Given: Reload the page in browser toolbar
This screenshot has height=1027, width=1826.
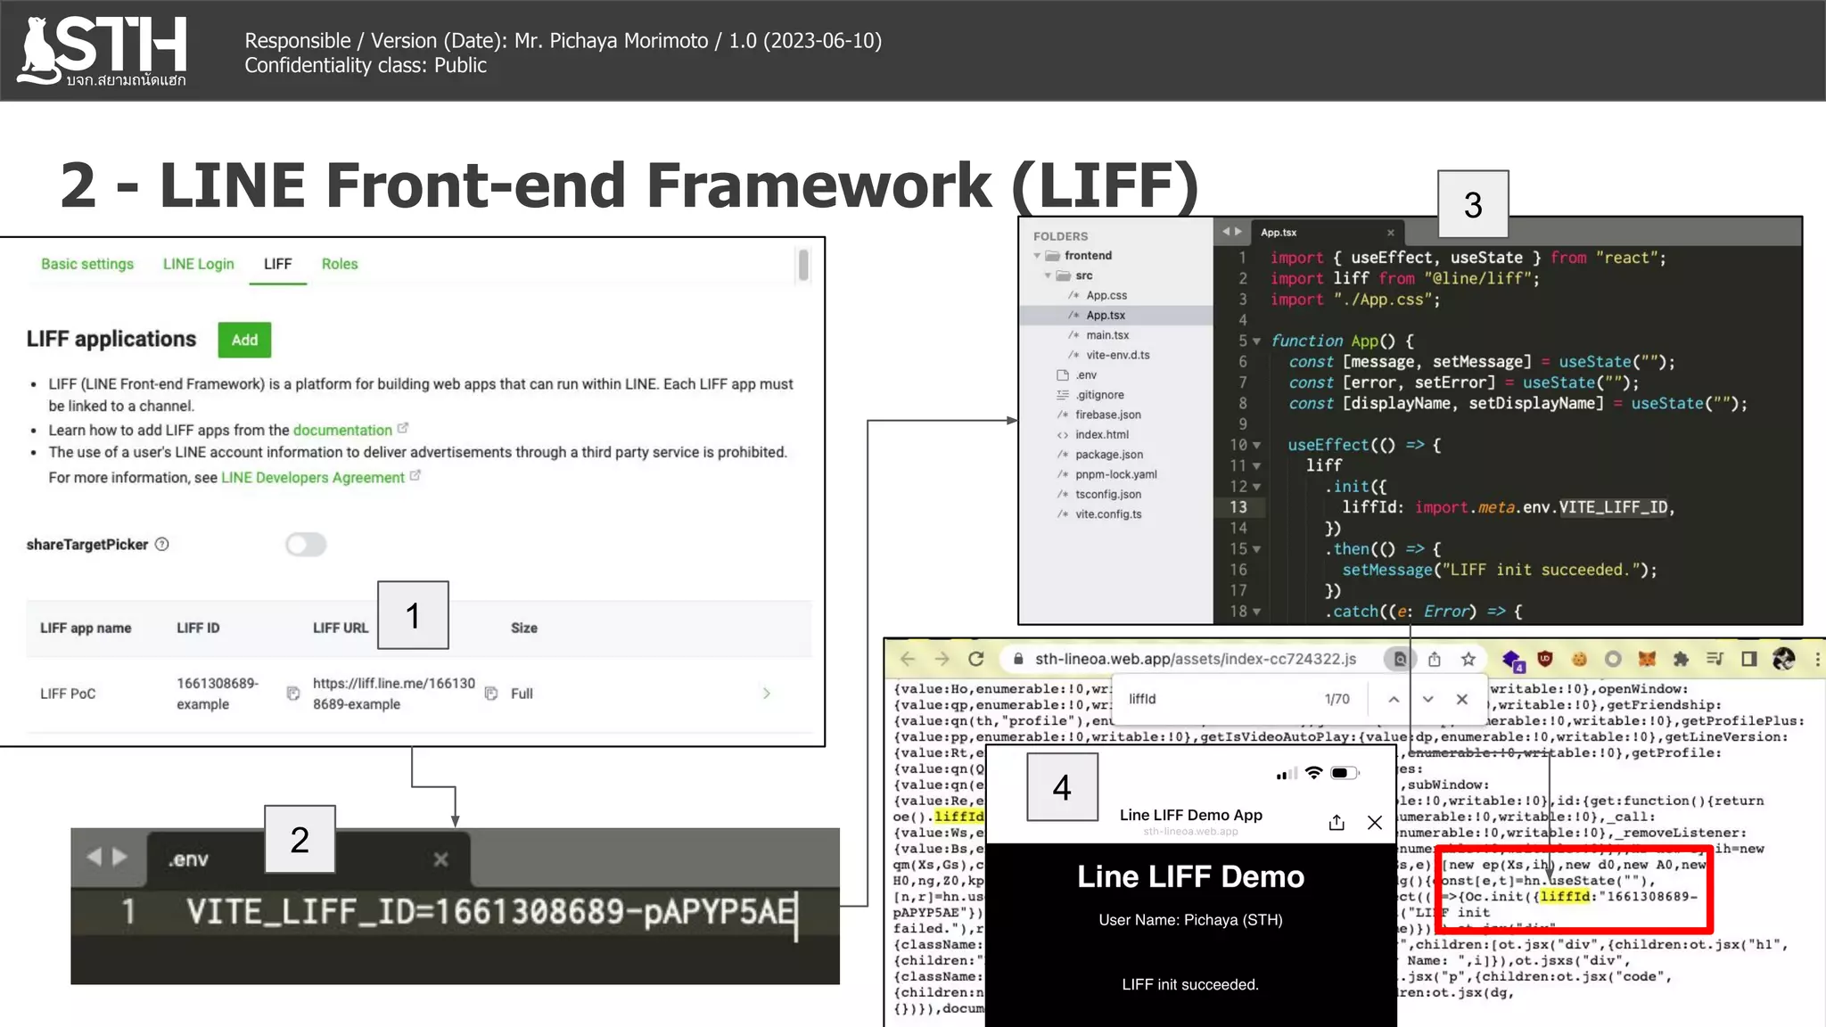Looking at the screenshot, I should point(976,659).
